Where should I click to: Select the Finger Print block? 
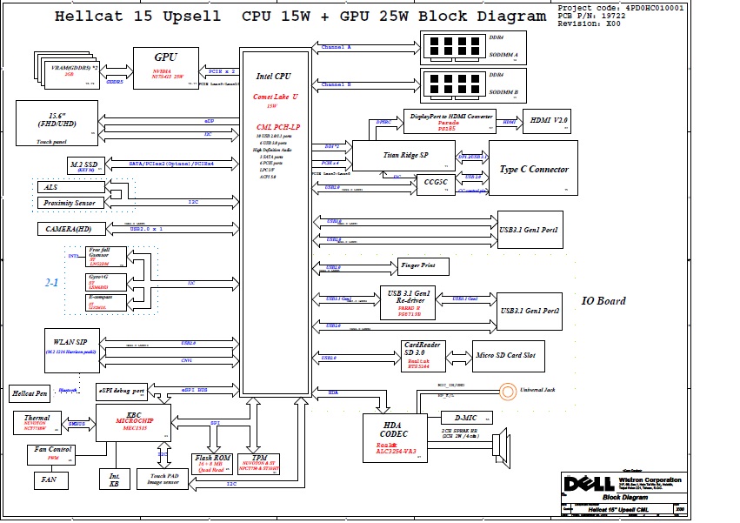(x=423, y=265)
